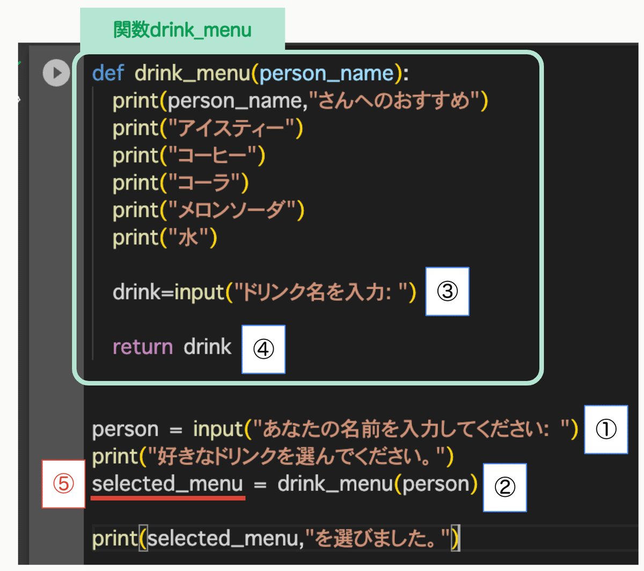Click the person variable assignment line
The width and height of the screenshot is (644, 571).
click(x=215, y=429)
